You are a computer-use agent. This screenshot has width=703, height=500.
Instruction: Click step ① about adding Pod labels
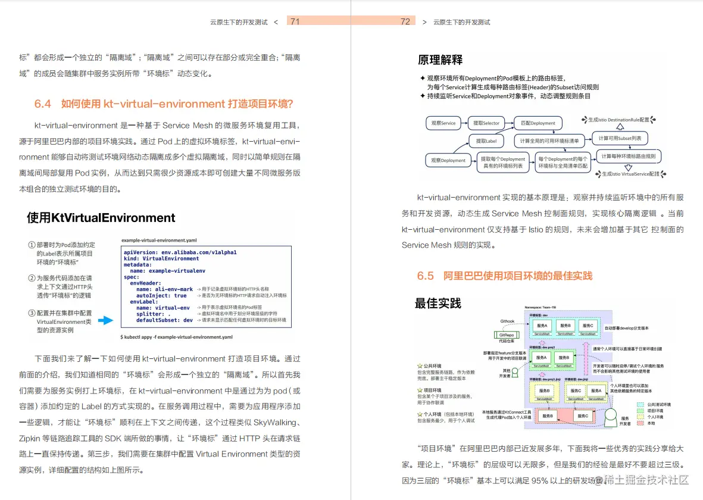[x=62, y=254]
